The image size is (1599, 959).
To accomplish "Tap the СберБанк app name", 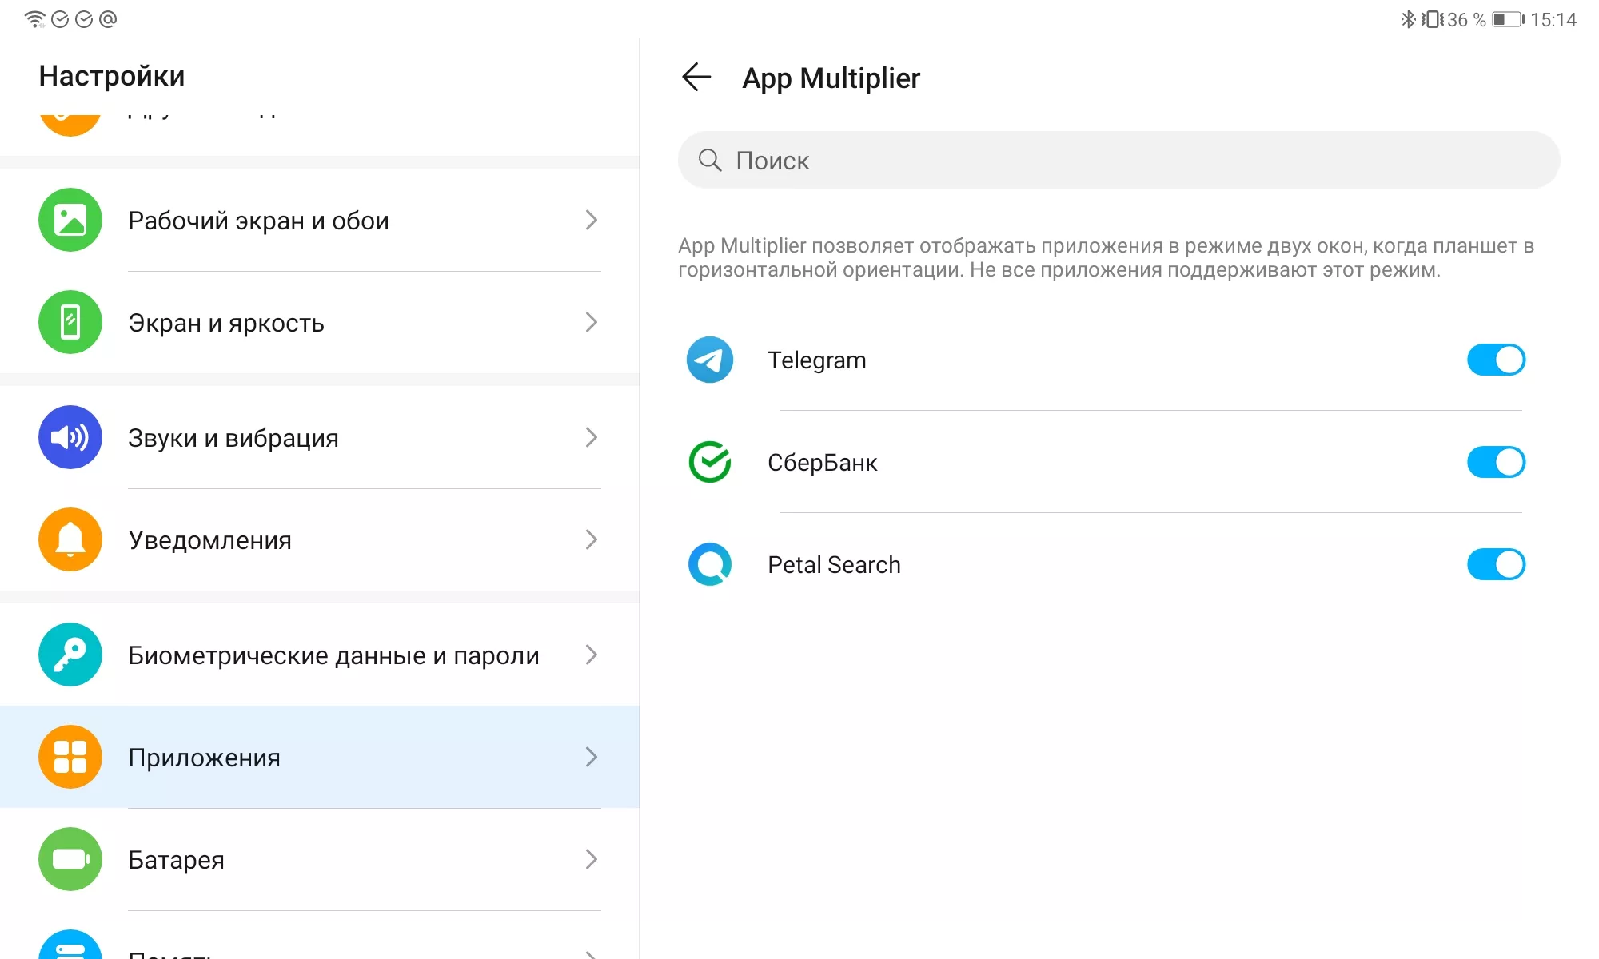I will pyautogui.click(x=822, y=463).
